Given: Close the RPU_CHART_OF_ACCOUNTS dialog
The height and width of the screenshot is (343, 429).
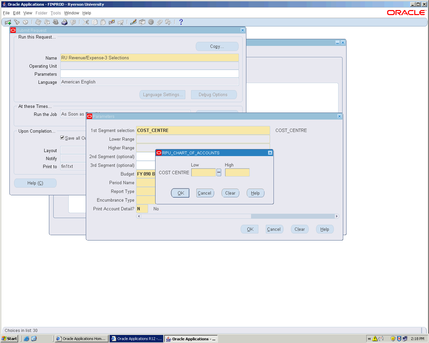Looking at the screenshot, I should (270, 153).
